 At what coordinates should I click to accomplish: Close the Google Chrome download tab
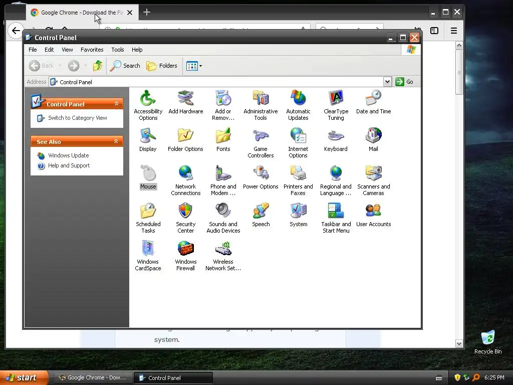tap(130, 13)
